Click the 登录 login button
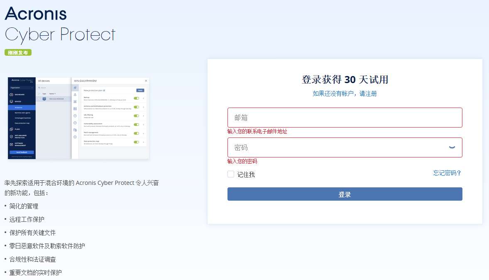 (x=345, y=194)
